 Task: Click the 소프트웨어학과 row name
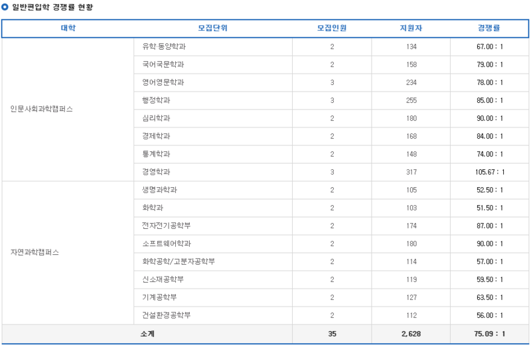coord(167,243)
